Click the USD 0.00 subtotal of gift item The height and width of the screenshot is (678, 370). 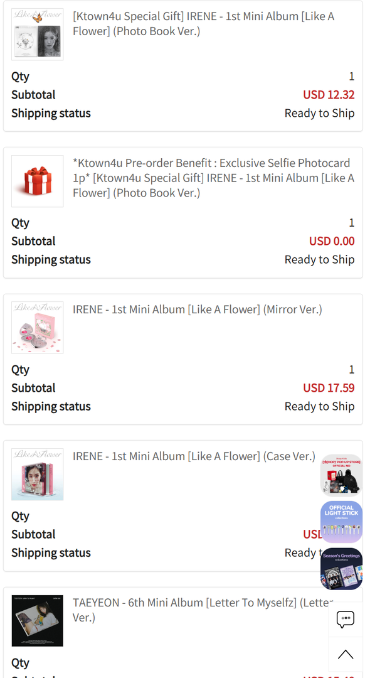coord(332,241)
